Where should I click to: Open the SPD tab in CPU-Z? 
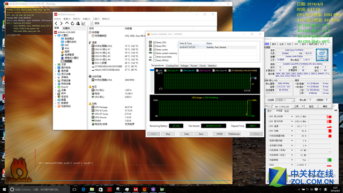tap(296, 44)
